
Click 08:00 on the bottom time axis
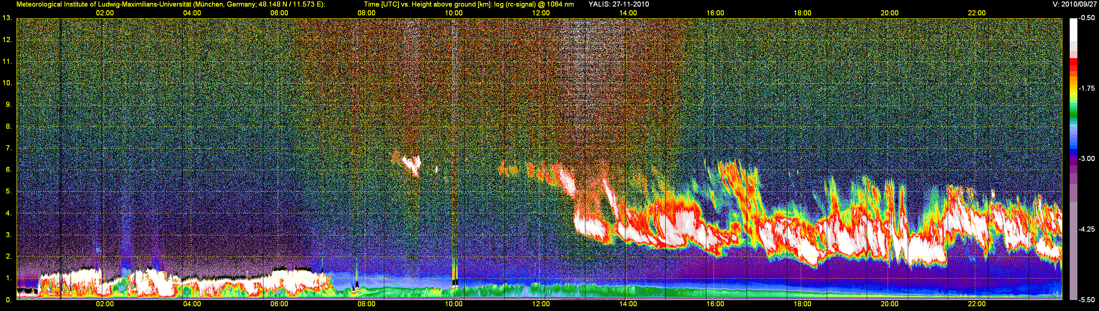(x=366, y=304)
